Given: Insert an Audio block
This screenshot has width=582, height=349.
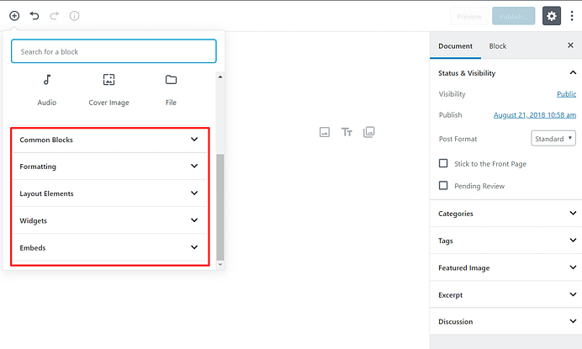Looking at the screenshot, I should 47,90.
